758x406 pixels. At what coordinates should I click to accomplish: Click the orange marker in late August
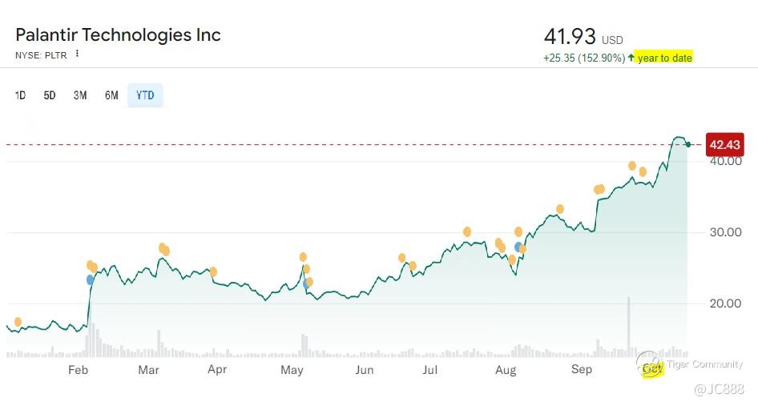tap(560, 209)
